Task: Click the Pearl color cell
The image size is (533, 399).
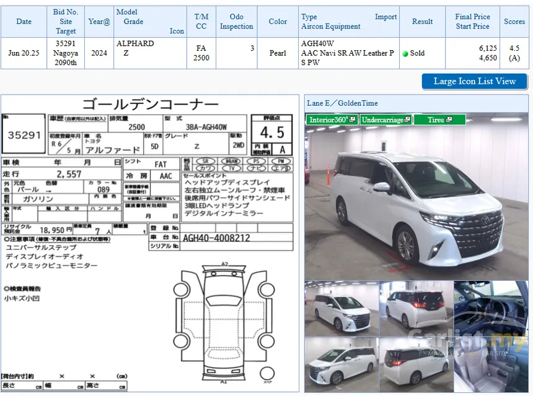Action: click(x=278, y=53)
